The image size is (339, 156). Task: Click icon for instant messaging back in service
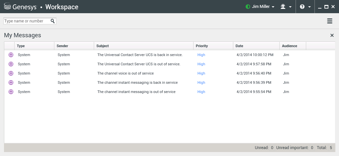pyautogui.click(x=11, y=82)
